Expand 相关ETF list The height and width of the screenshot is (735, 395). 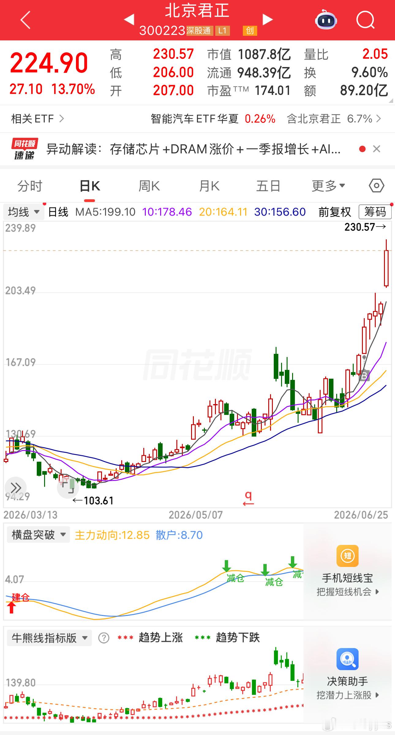tap(37, 118)
